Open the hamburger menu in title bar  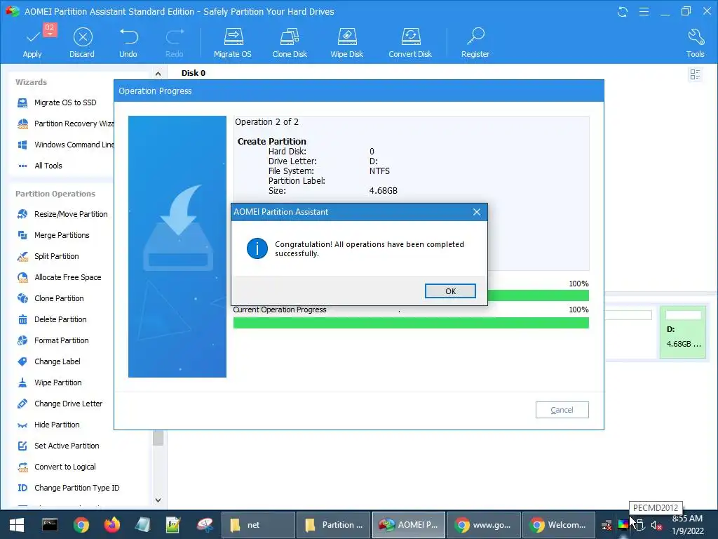[644, 11]
